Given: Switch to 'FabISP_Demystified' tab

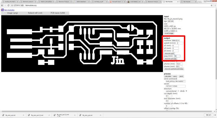Looking at the screenshot, I should (46, 2).
